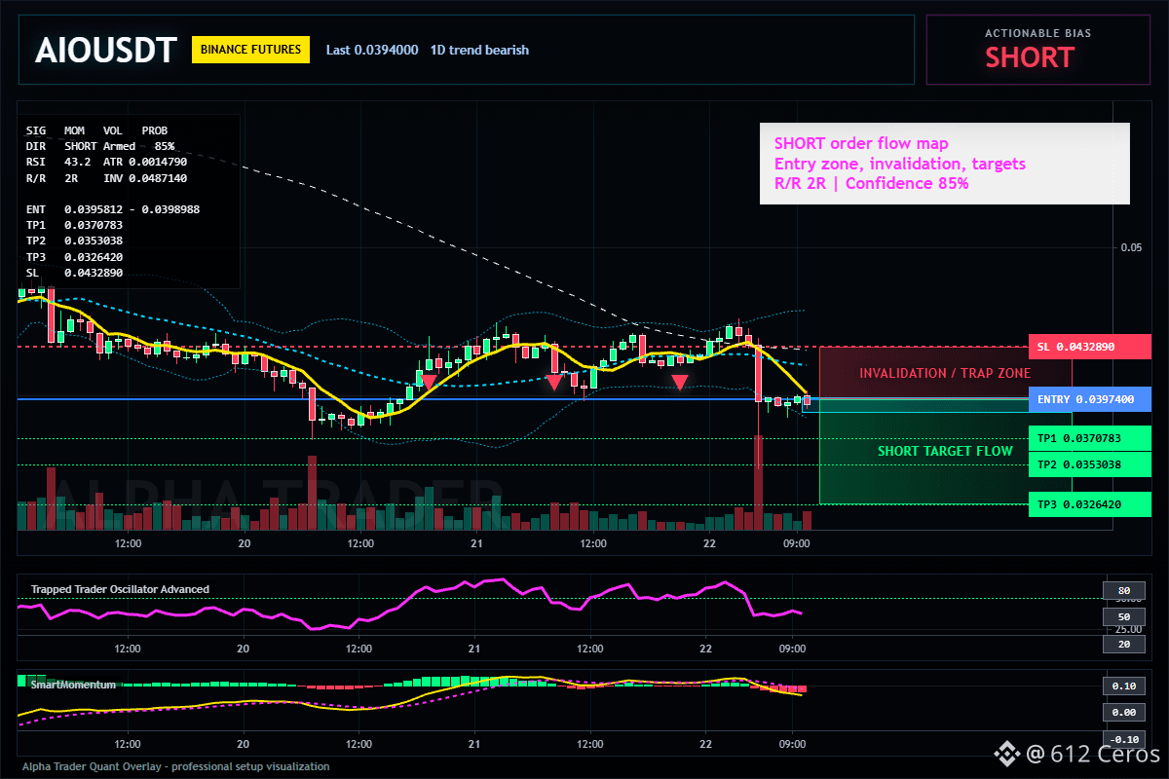Click the SmartMomentum 0.00 scale label
The width and height of the screenshot is (1169, 779).
point(1123,713)
